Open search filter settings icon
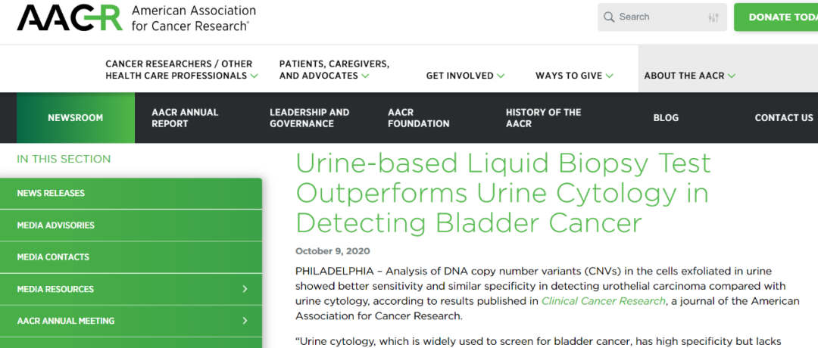This screenshot has height=348, width=818. point(713,17)
